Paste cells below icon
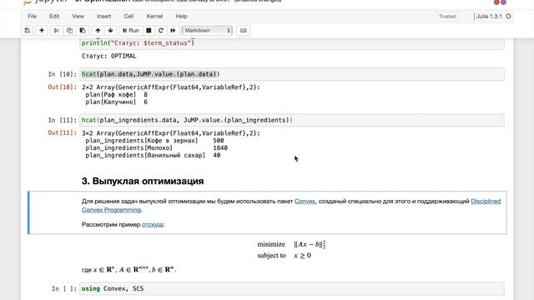 tap(83, 31)
